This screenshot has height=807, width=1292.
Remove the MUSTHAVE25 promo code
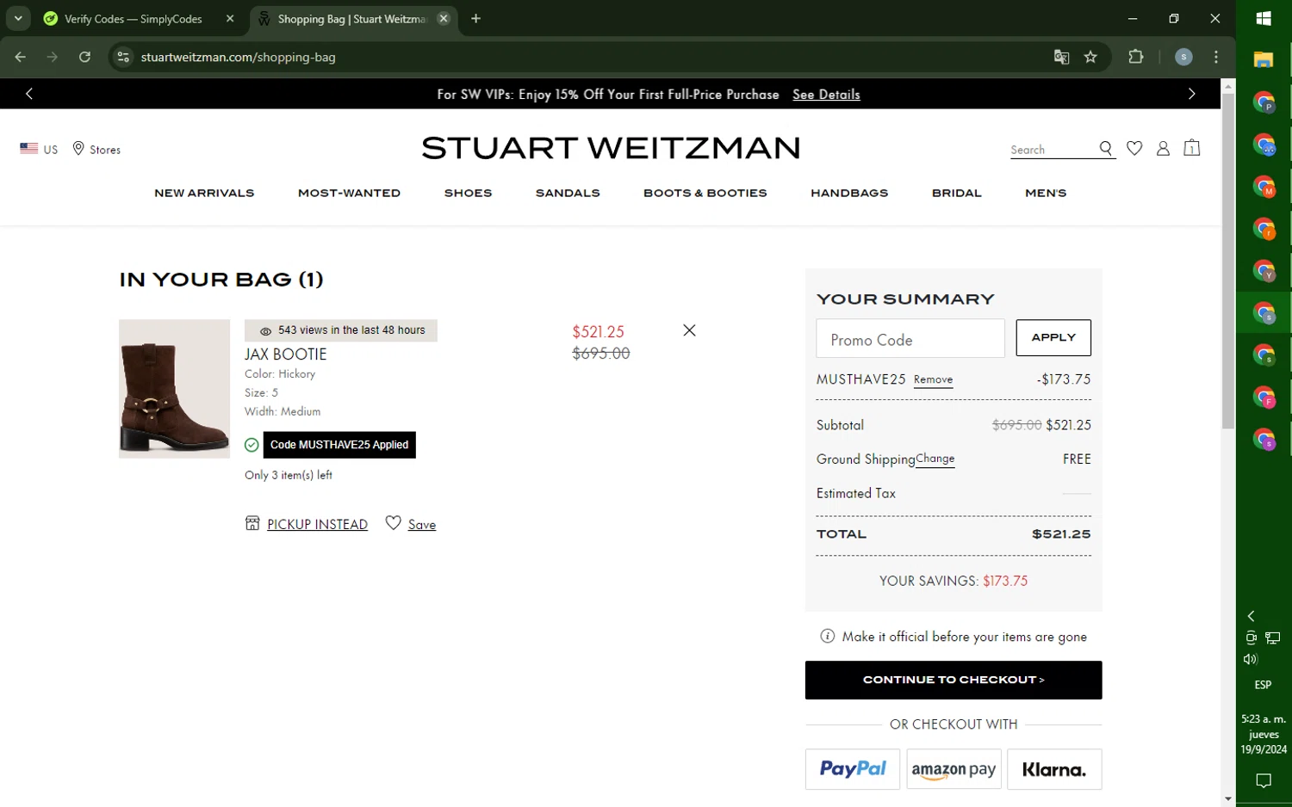[933, 379]
